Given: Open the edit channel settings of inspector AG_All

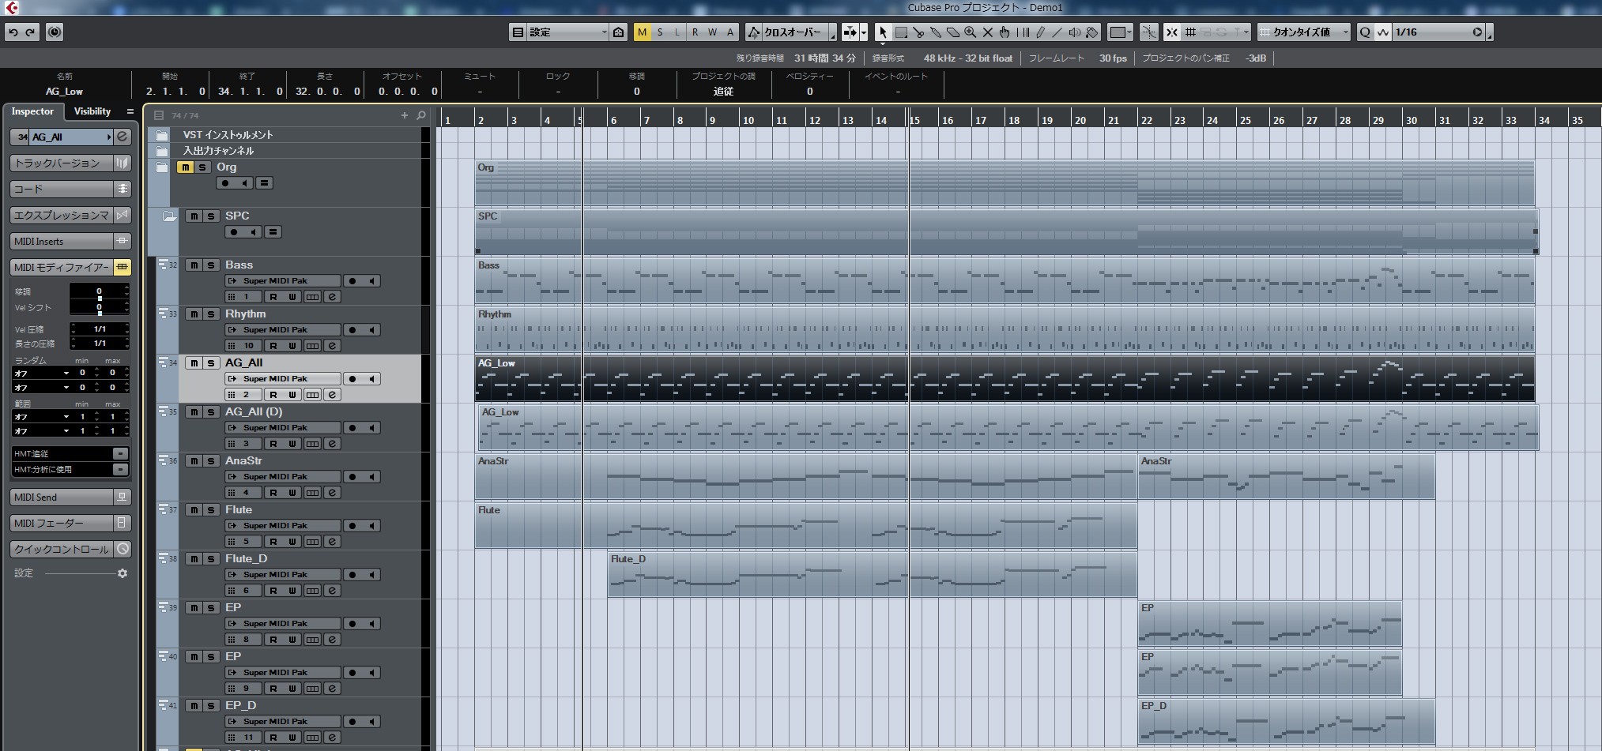Looking at the screenshot, I should click(123, 137).
